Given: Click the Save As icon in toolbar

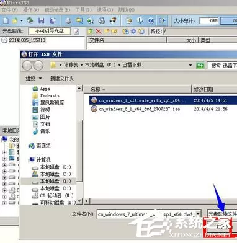Looking at the screenshot, I should [x=53, y=20].
